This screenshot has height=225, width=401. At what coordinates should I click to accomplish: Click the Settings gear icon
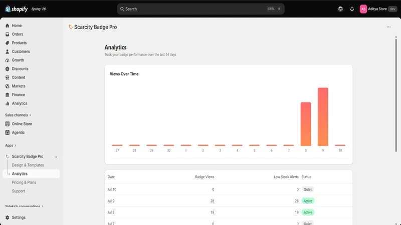pos(7,217)
